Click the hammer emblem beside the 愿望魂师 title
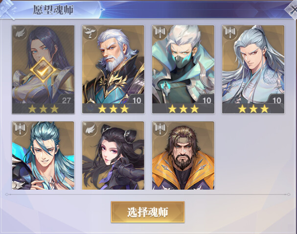Viewport: 297px width, 234px height. 7,9
